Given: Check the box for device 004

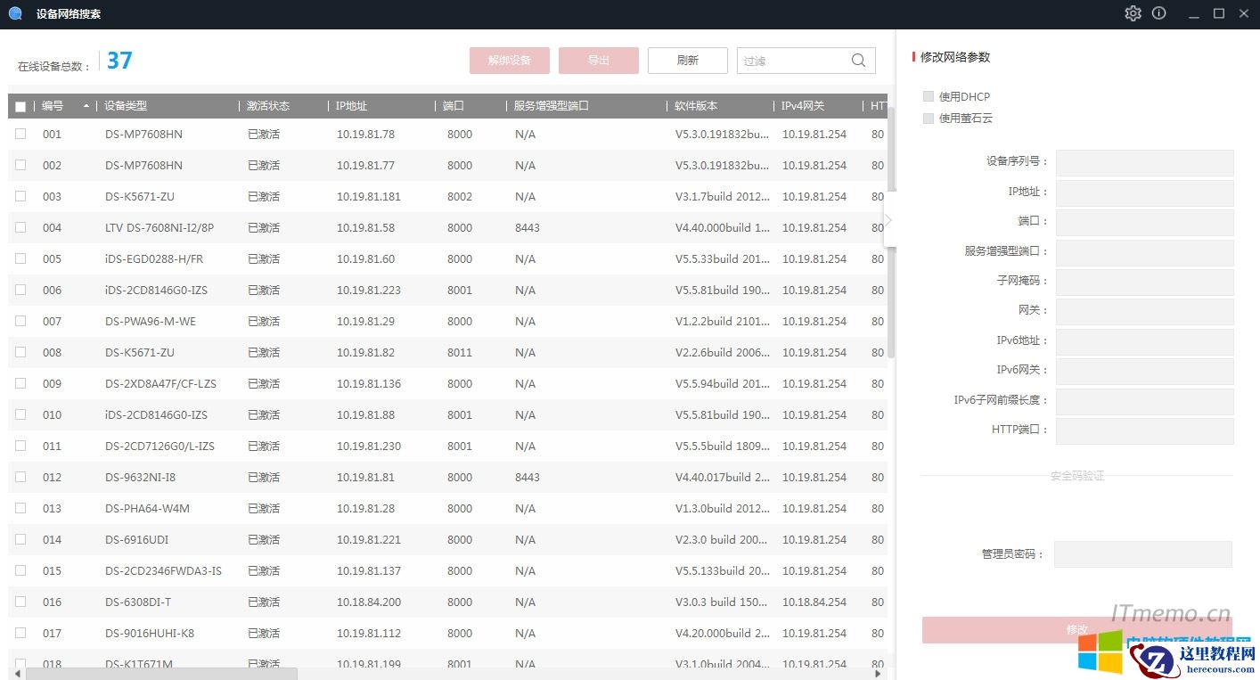Looking at the screenshot, I should (20, 227).
